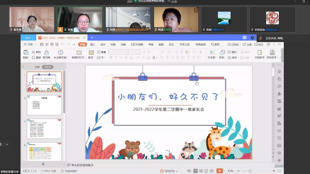Image resolution: width=310 pixels, height=174 pixels.
Task: Switch panel to Slides (幻灯片) view
Action: pyautogui.click(x=48, y=67)
